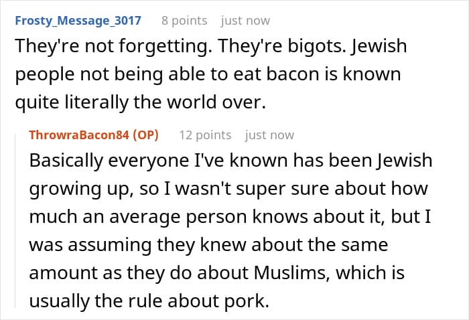The width and height of the screenshot is (469, 320).
Task: Click the word 'Muslims,' in the reply
Action: [292, 272]
